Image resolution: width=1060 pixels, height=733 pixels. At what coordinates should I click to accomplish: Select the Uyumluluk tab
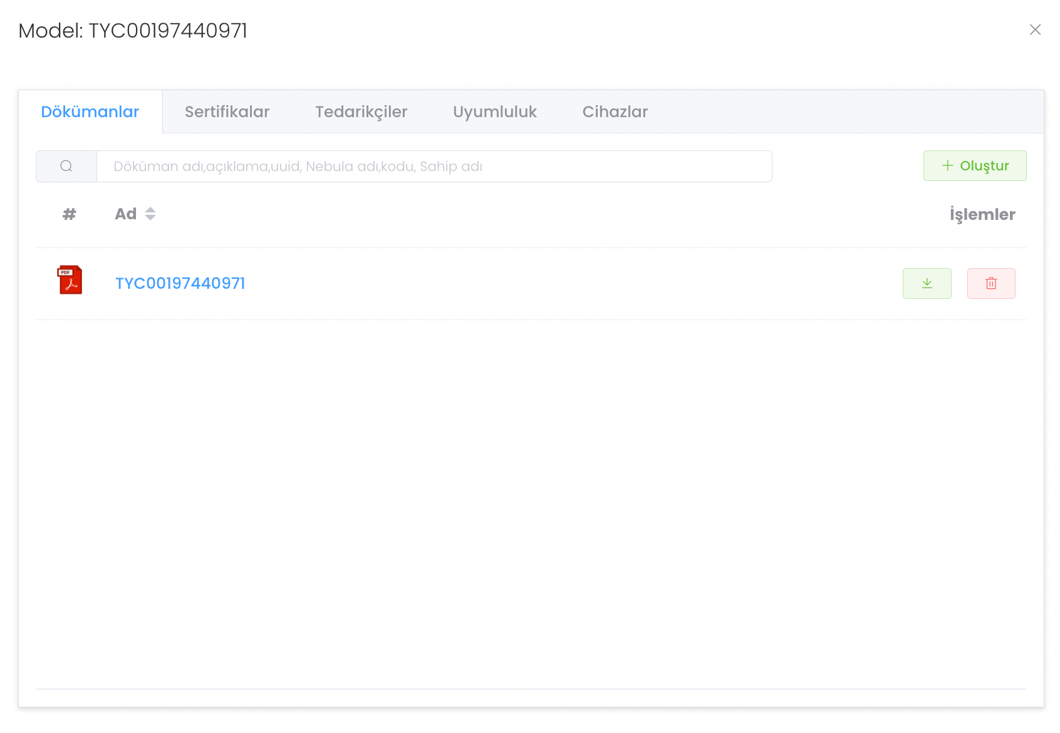click(494, 112)
